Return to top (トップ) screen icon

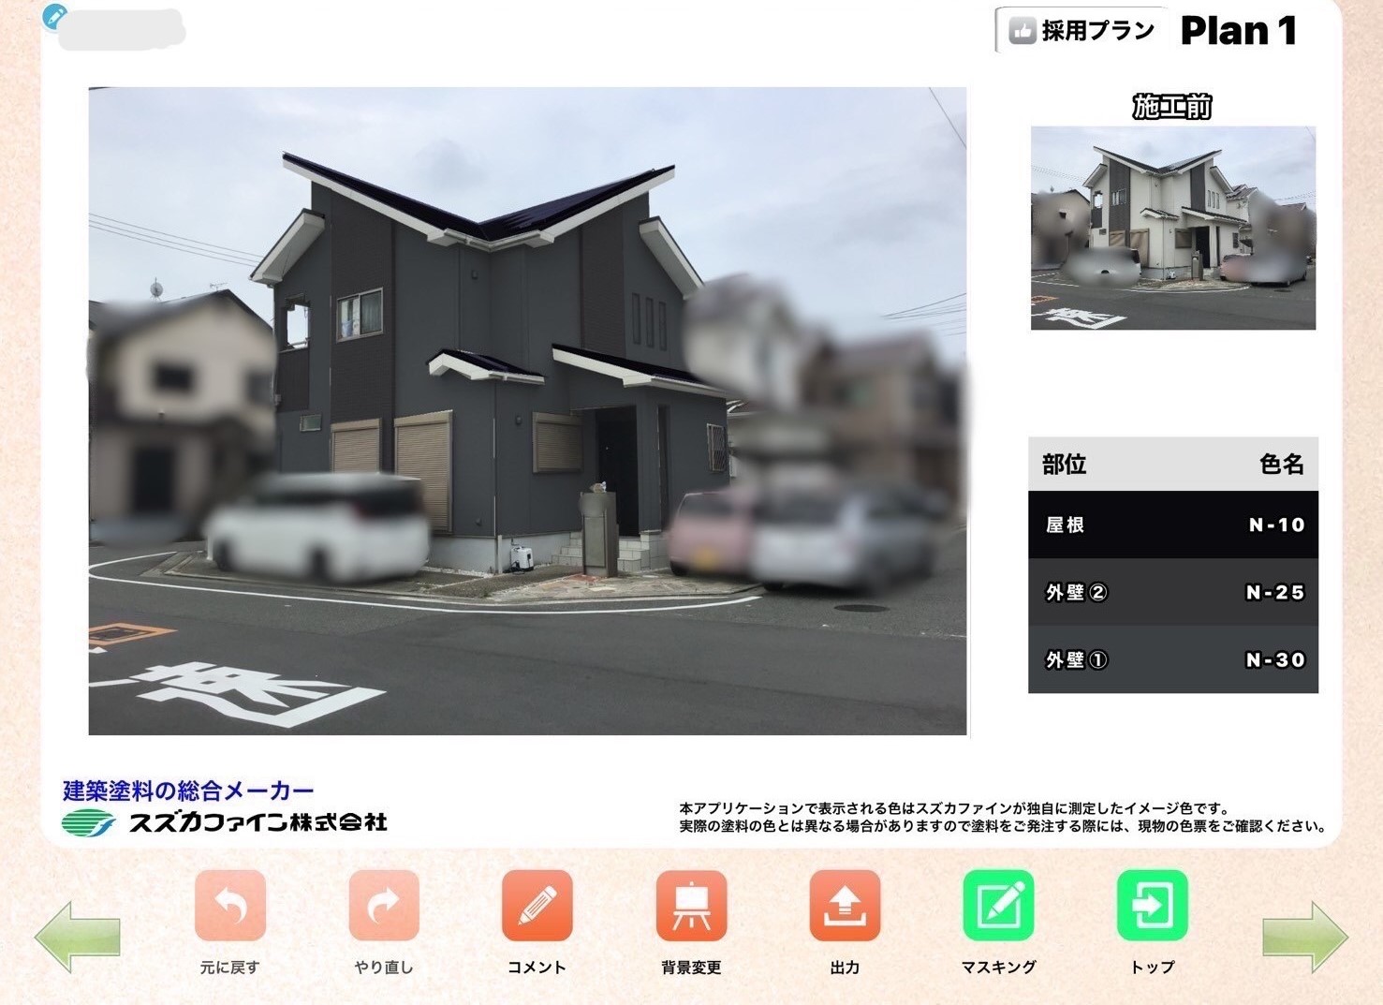click(1152, 905)
